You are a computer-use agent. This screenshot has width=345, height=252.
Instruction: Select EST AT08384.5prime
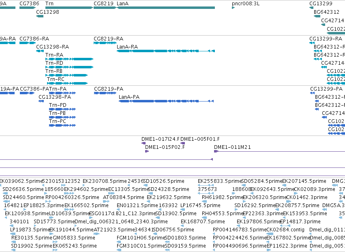pyautogui.click(x=123, y=197)
